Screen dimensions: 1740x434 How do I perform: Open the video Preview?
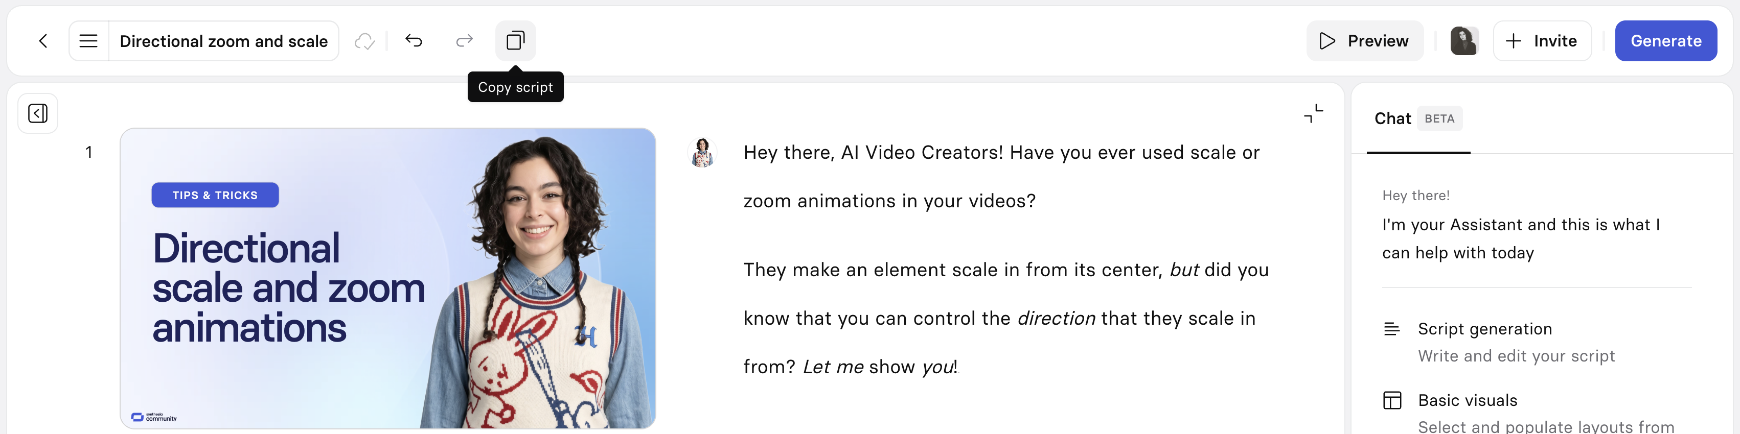1364,41
